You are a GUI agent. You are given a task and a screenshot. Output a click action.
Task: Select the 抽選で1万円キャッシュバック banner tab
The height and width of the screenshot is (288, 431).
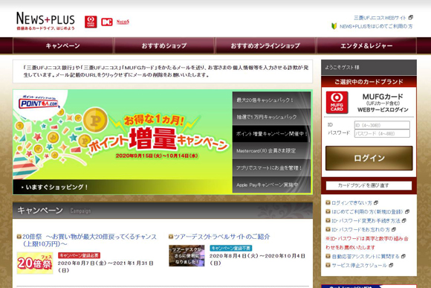coord(271,117)
